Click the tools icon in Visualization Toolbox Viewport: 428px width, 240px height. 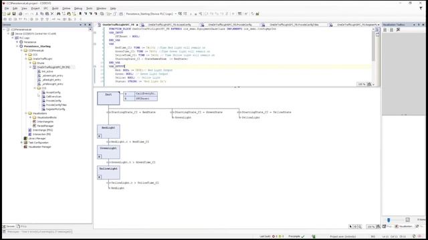click(x=399, y=29)
